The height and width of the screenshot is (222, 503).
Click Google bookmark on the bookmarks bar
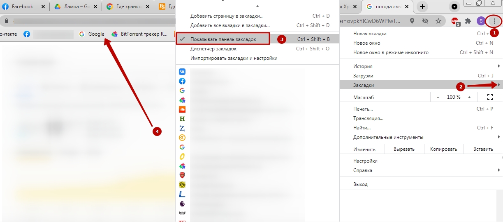coord(92,34)
